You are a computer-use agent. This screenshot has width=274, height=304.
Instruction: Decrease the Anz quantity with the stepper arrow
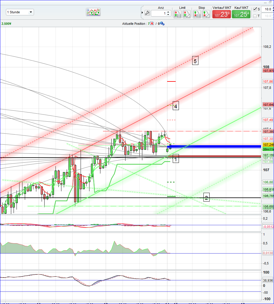tap(168, 14)
